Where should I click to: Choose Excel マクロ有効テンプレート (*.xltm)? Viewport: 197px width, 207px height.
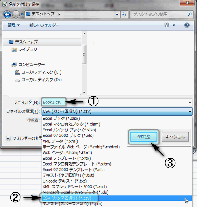[x=117, y=164]
